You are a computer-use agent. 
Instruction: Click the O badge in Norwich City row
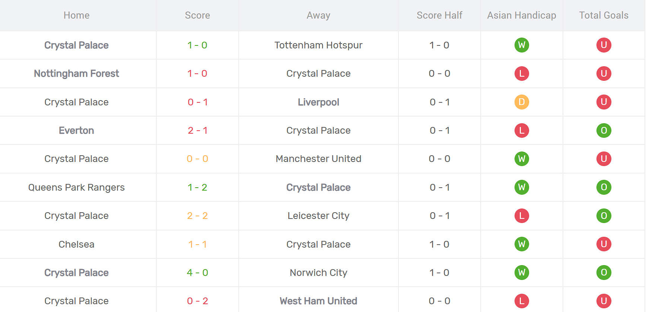tap(604, 273)
